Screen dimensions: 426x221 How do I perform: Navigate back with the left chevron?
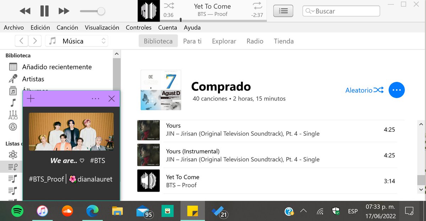(x=22, y=41)
